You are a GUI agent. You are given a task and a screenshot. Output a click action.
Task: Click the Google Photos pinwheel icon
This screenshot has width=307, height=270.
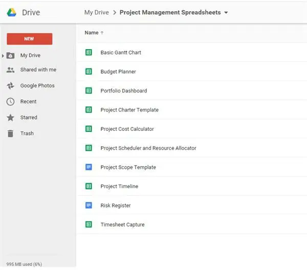point(10,86)
